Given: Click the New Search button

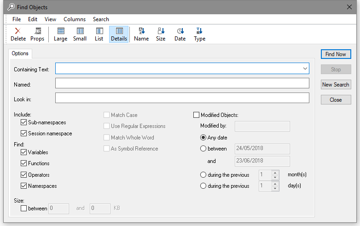Looking at the screenshot, I should point(336,85).
